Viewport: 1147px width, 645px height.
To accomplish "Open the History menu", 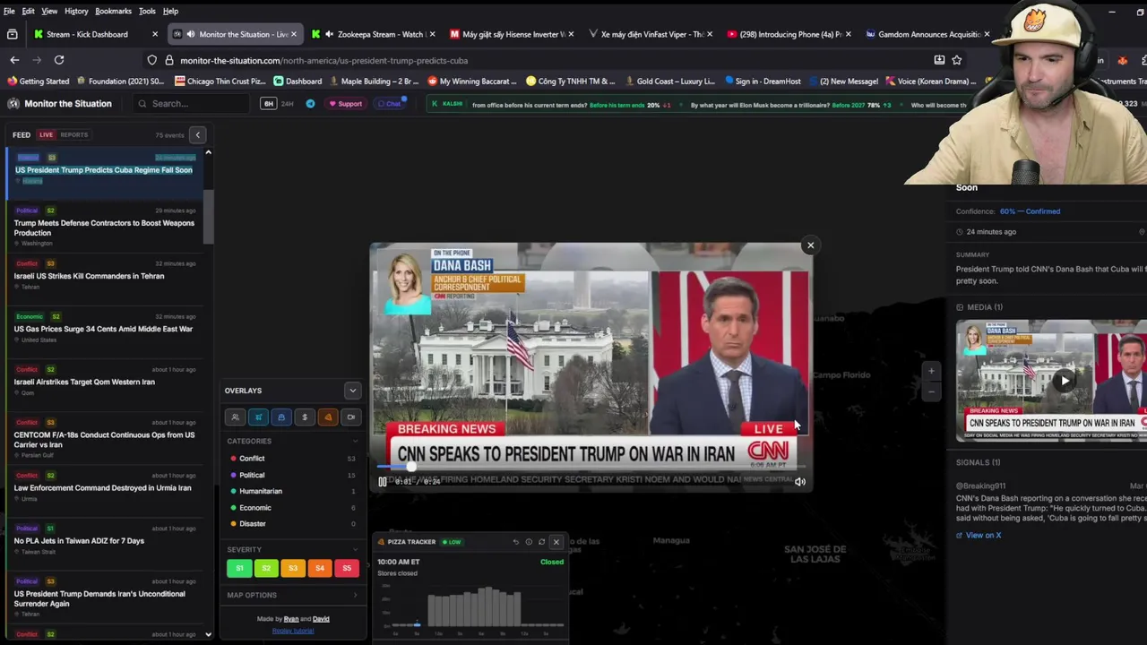I will [x=76, y=11].
